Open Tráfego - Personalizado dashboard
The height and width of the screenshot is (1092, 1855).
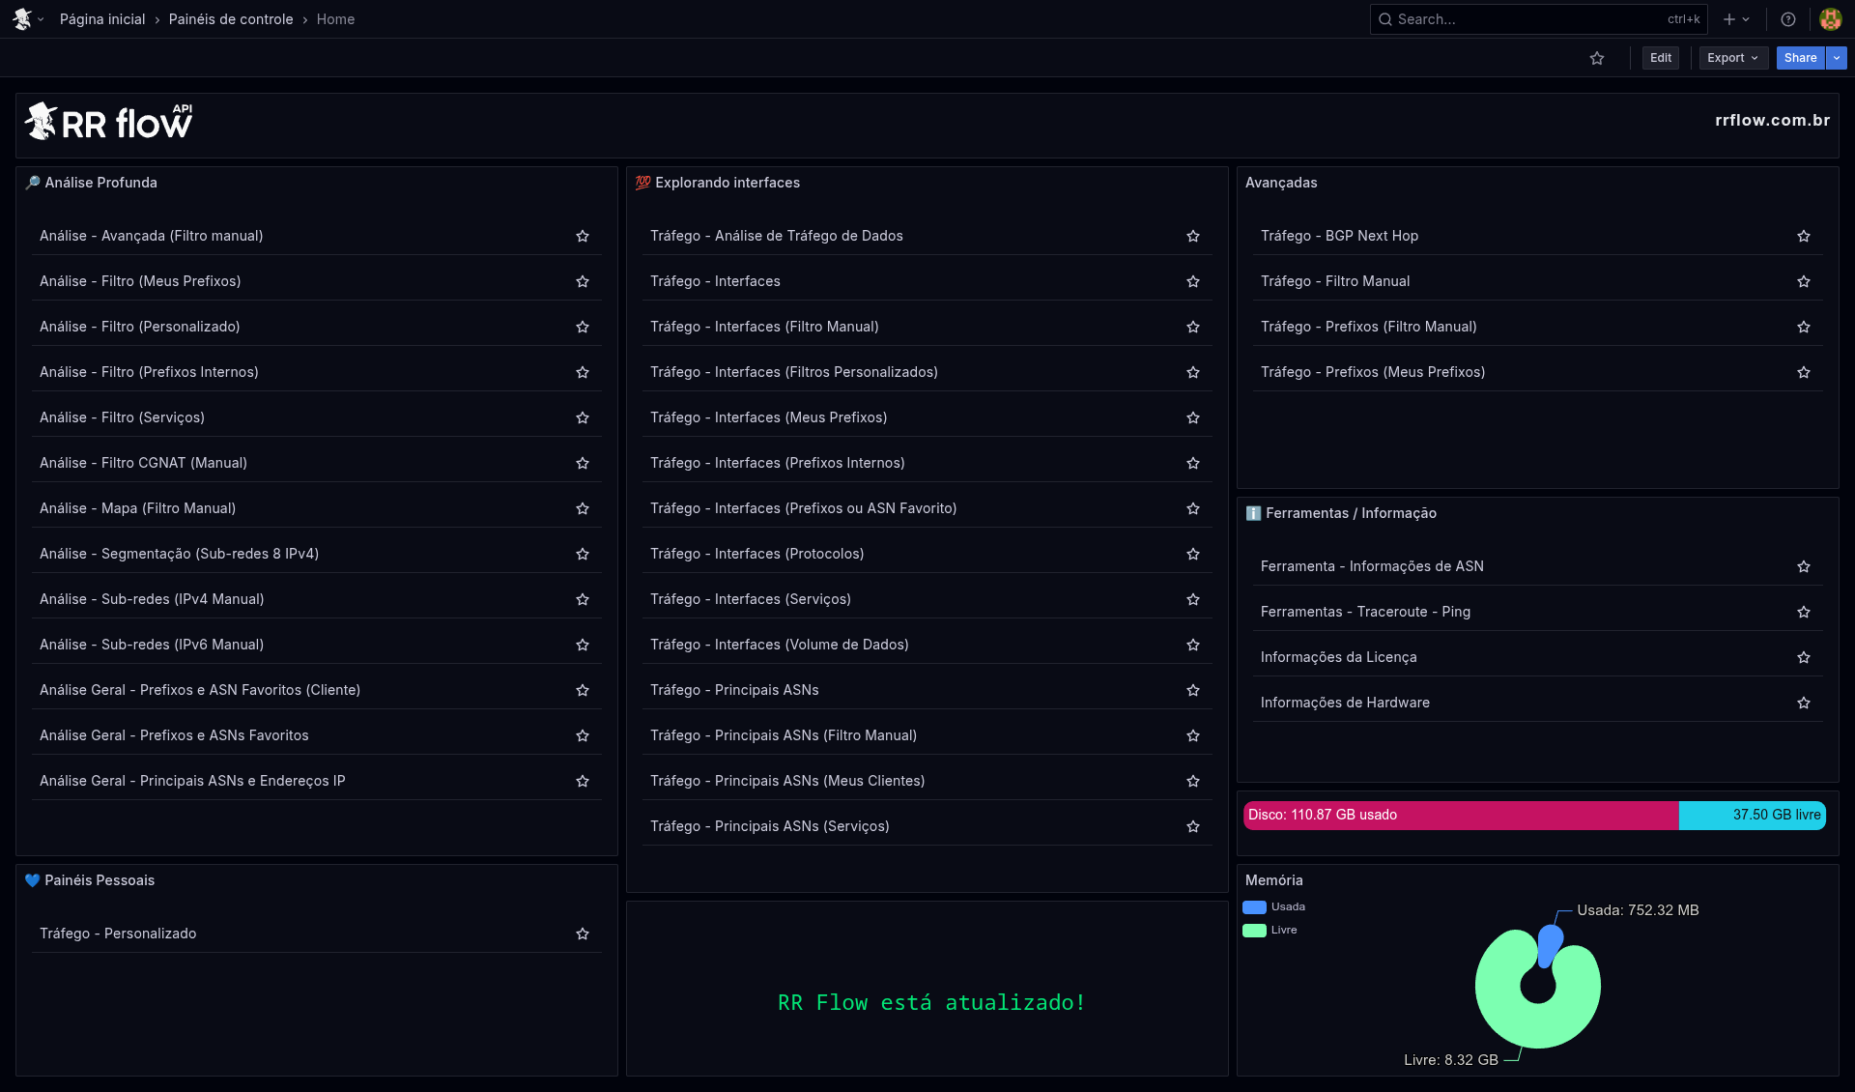click(118, 934)
